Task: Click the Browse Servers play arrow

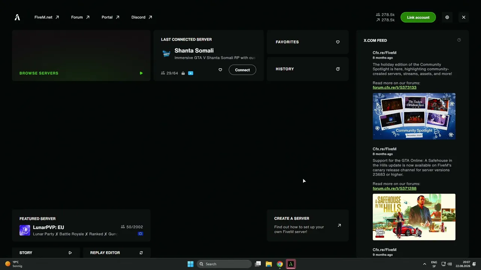Action: pyautogui.click(x=141, y=73)
